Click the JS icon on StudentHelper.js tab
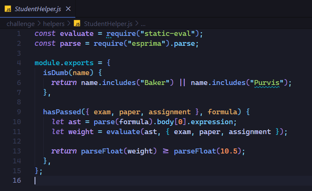 tap(8, 9)
